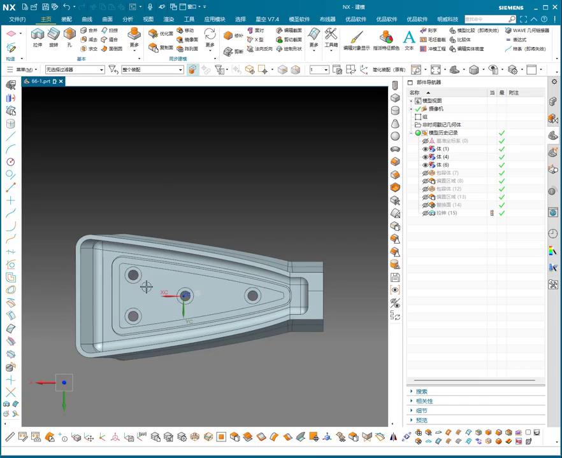Toggle visibility eye of 体 (6)
562x458 pixels.
click(426, 165)
